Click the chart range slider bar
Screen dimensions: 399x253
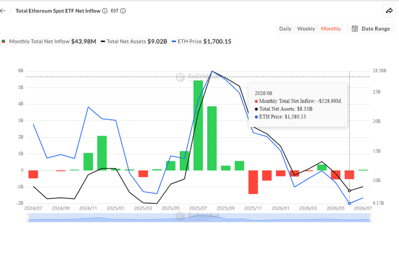199,218
